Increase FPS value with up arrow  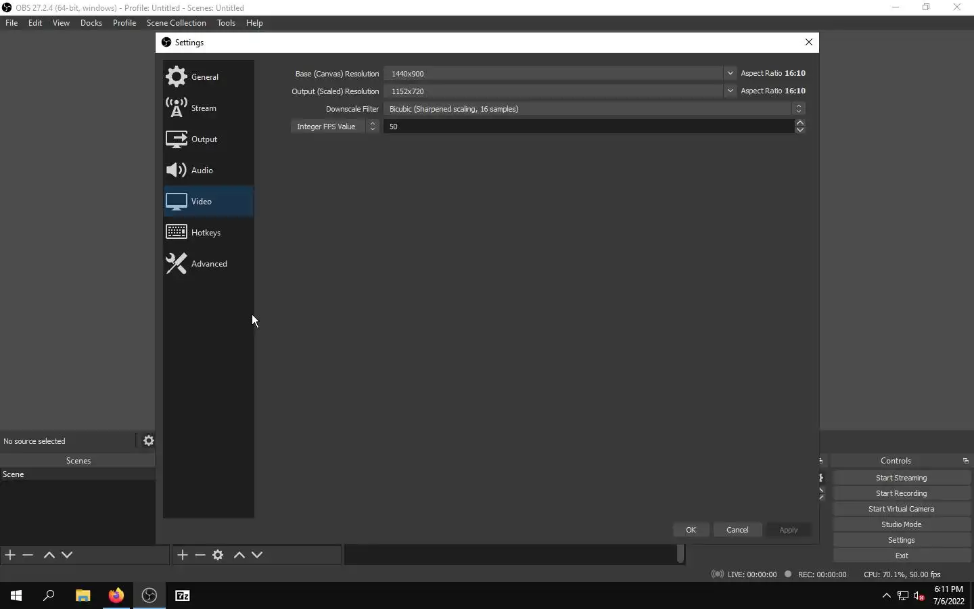click(x=800, y=122)
